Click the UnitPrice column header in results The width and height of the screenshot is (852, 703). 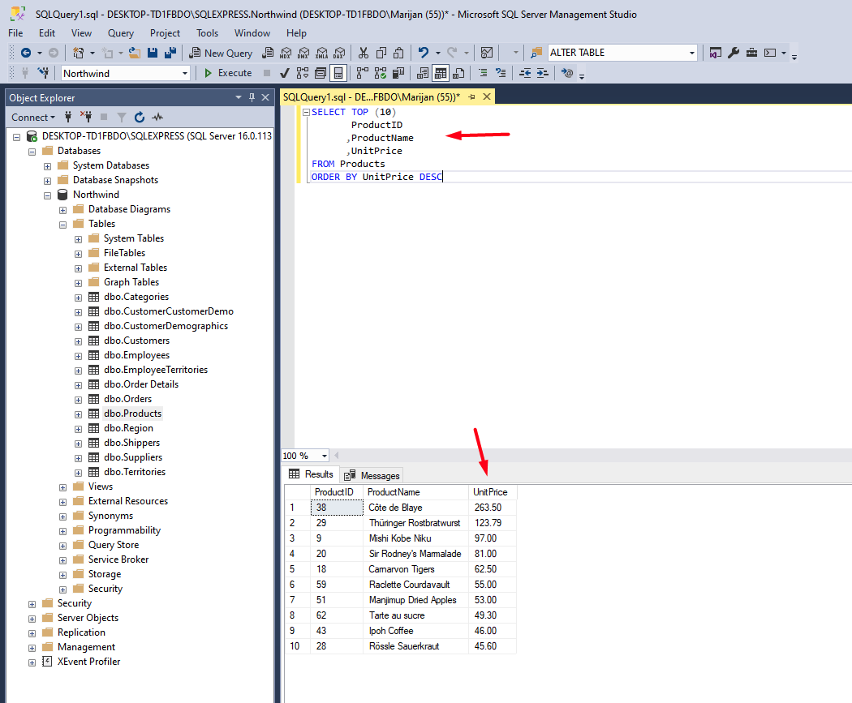(493, 492)
